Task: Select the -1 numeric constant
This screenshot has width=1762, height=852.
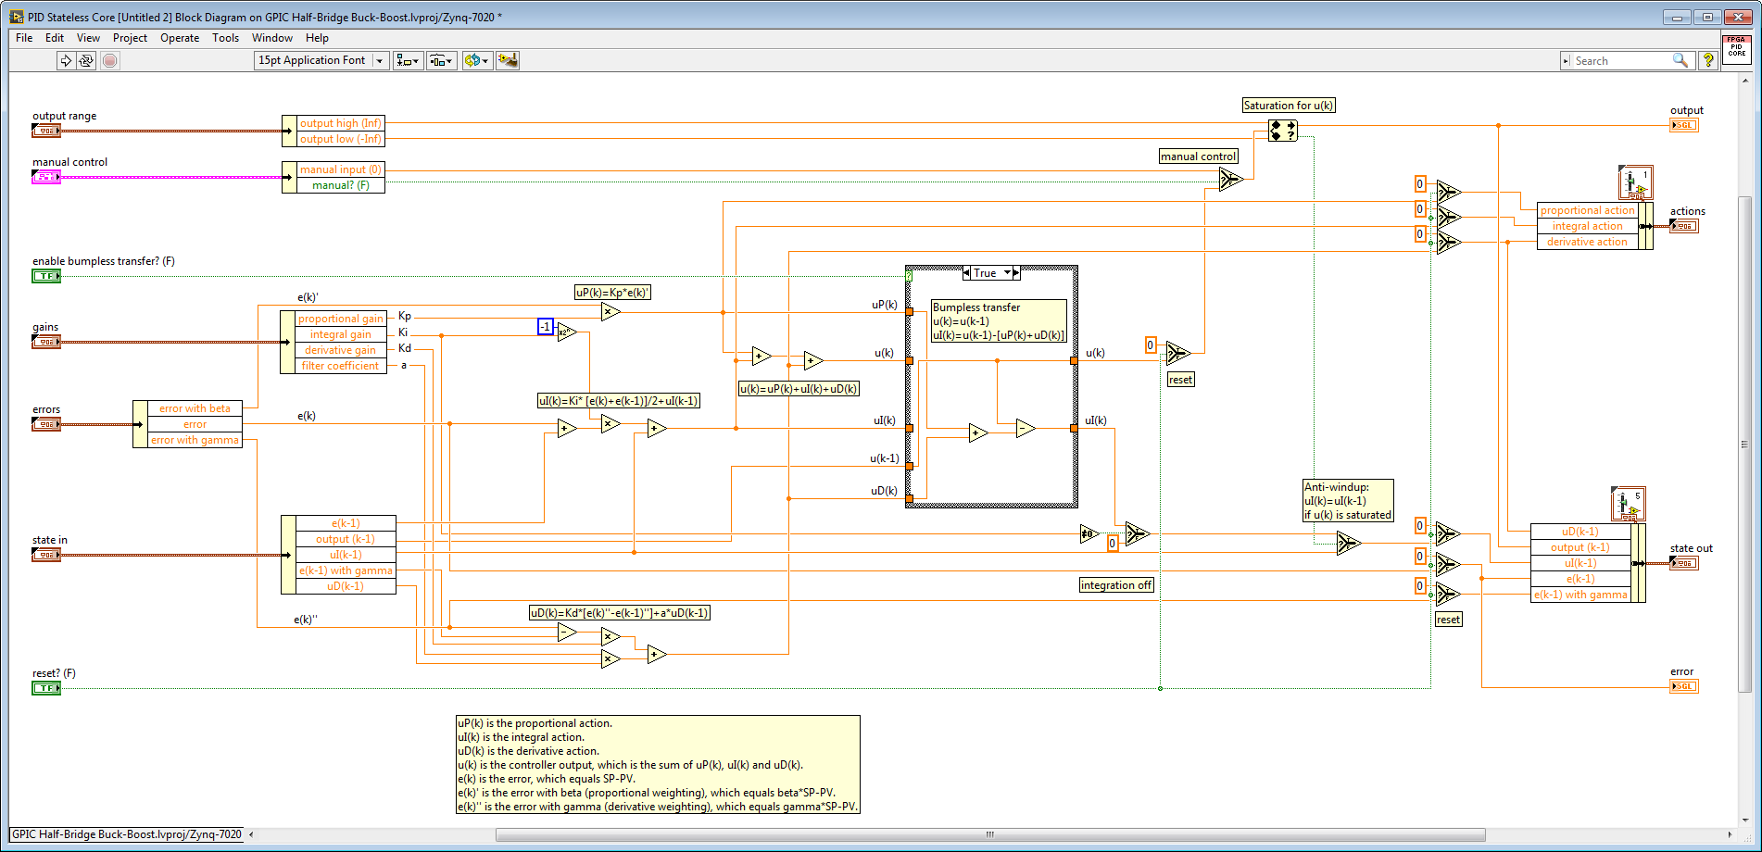Action: (x=546, y=326)
